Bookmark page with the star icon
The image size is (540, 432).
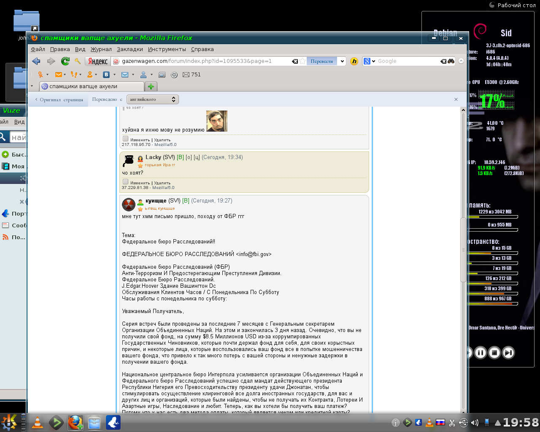pos(302,61)
